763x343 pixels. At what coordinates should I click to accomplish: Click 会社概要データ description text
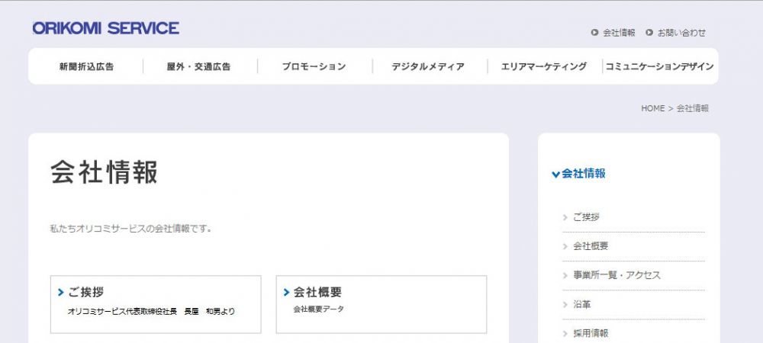click(318, 309)
